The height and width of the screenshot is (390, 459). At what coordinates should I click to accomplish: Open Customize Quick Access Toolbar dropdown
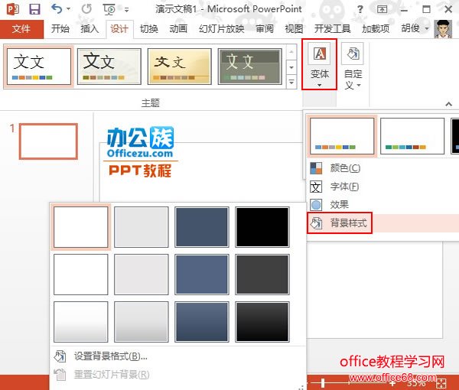126,10
